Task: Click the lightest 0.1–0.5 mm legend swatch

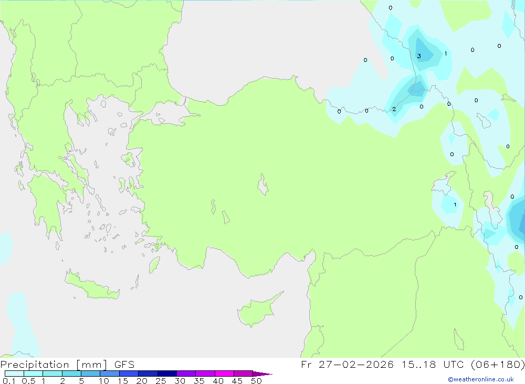Action: (14, 374)
